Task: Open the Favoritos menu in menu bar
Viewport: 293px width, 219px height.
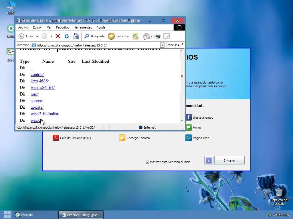Action: (62, 27)
